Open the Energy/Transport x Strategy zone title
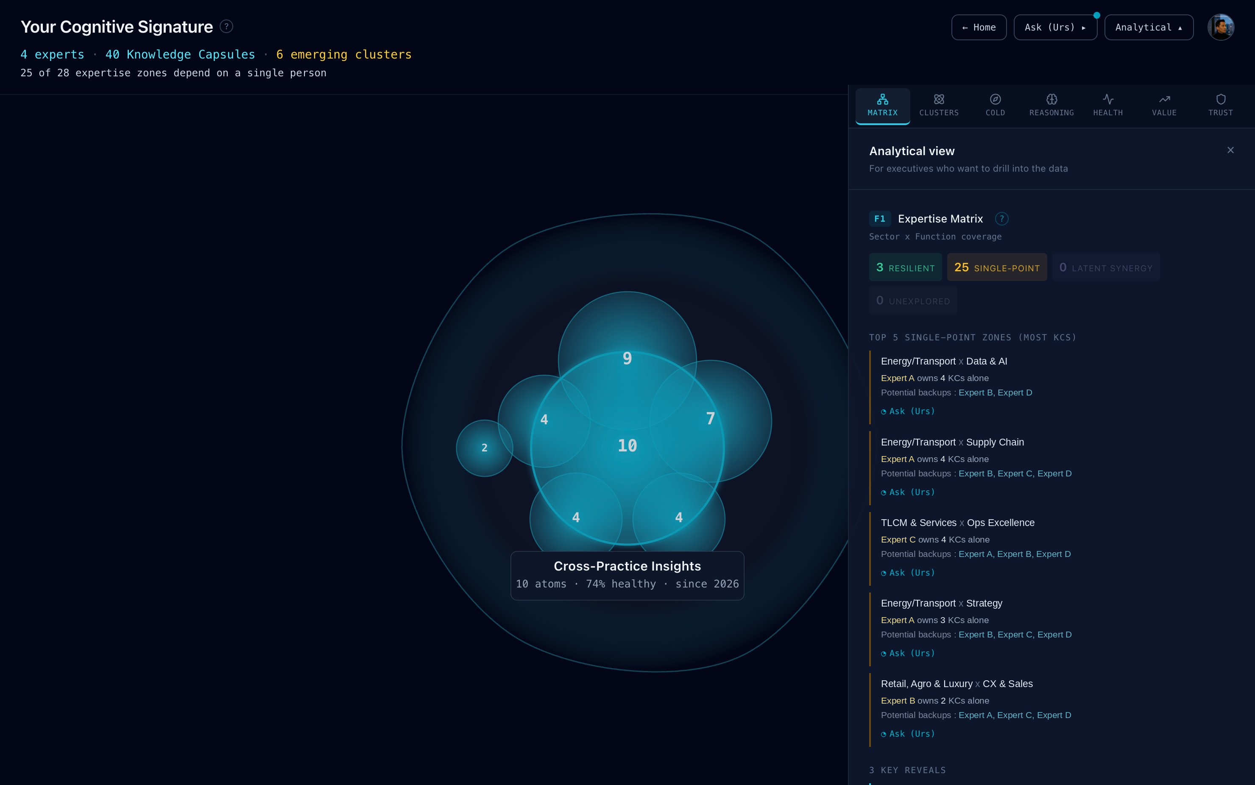Viewport: 1255px width, 785px height. [941, 603]
